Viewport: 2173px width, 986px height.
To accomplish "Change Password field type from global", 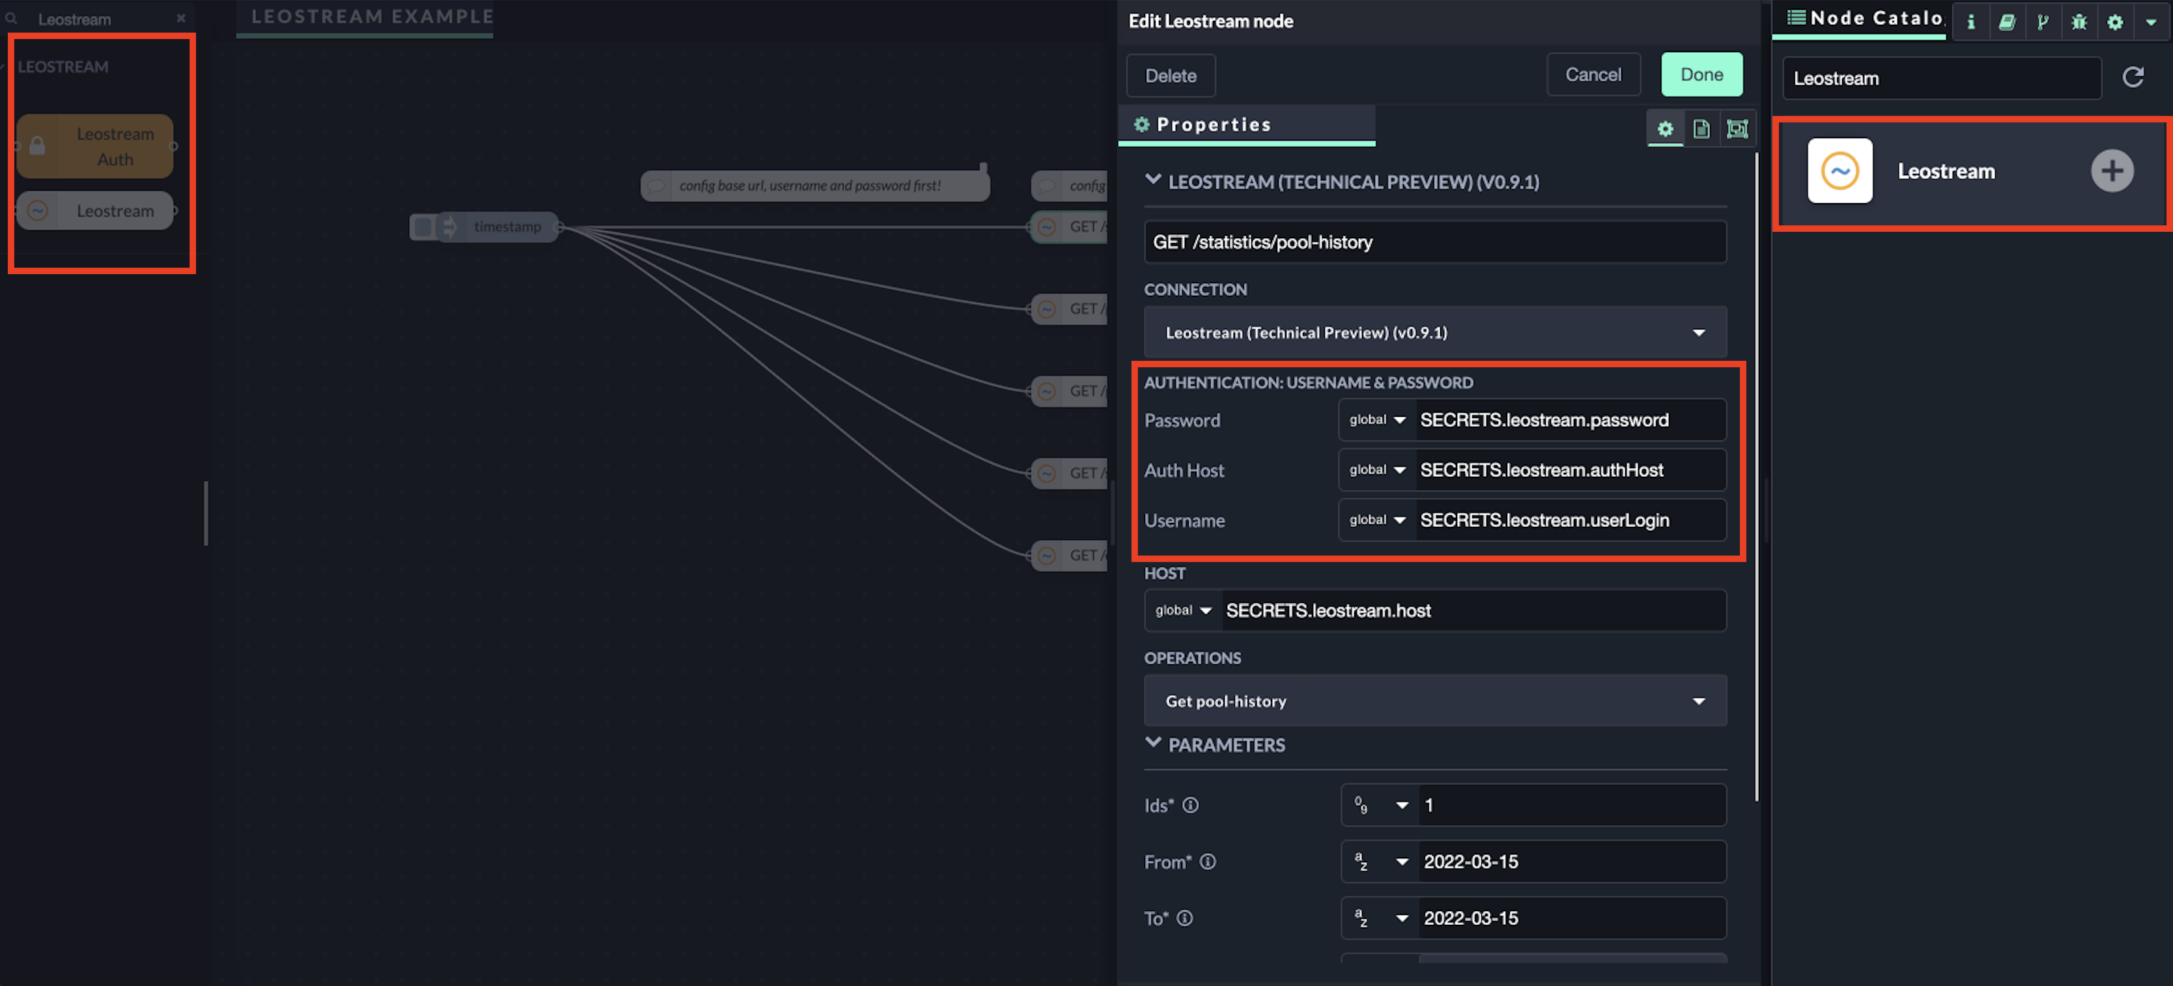I will pyautogui.click(x=1376, y=420).
